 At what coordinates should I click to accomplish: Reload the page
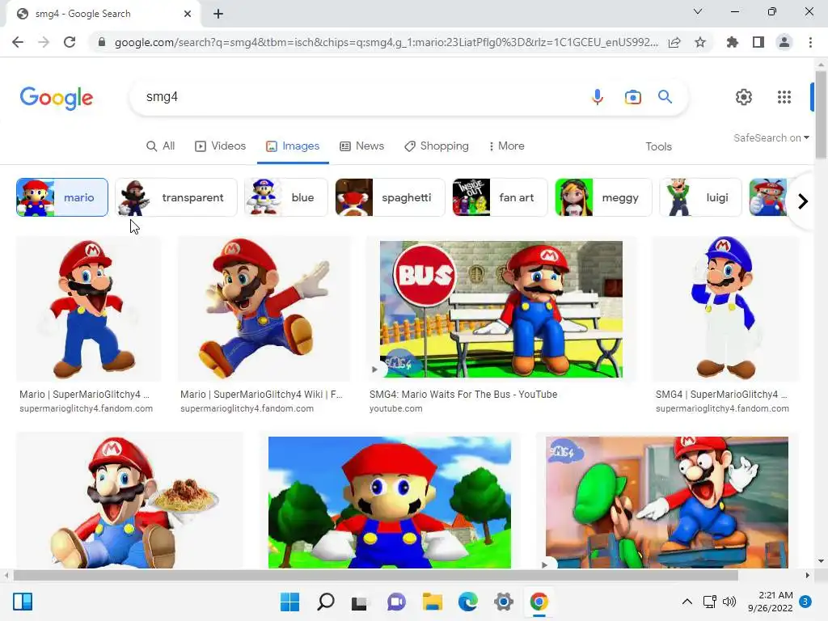coord(70,42)
